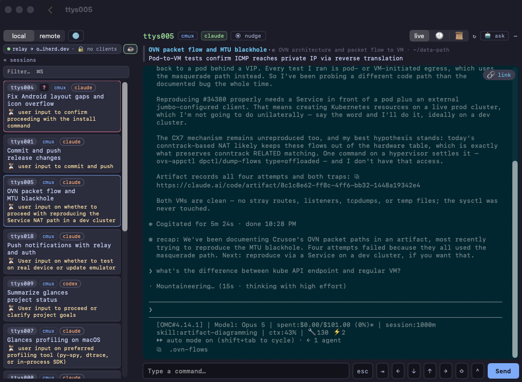Viewport: 522px width, 382px height.
Task: Click the terminal output scrollbar
Action: [x=515, y=260]
